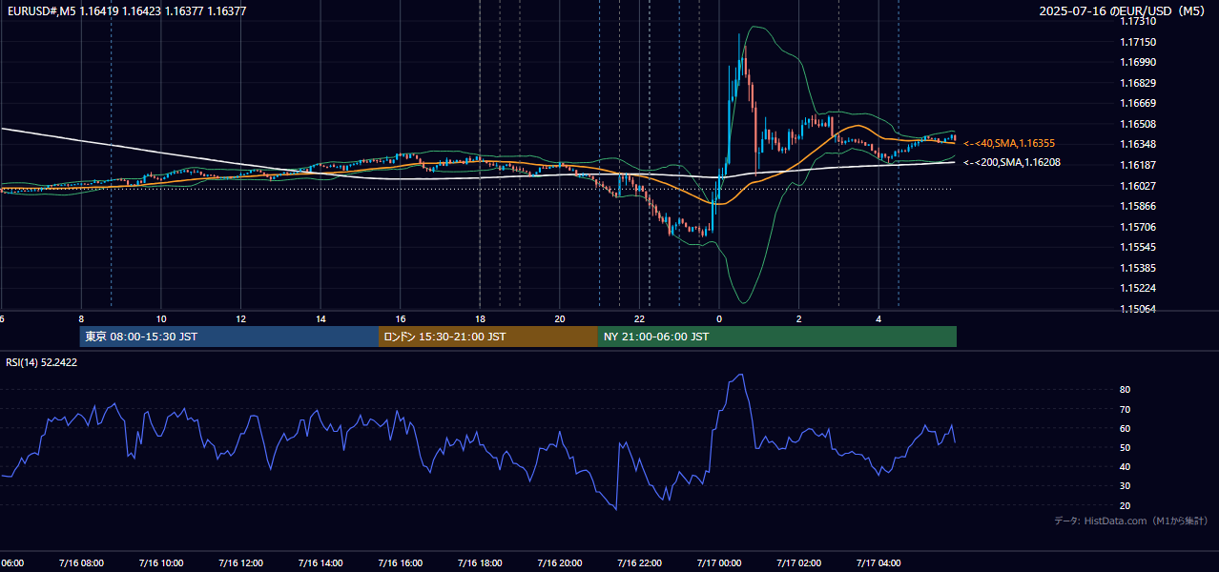
Task: Click hour 14 on the price chart axis
Action: (x=320, y=318)
